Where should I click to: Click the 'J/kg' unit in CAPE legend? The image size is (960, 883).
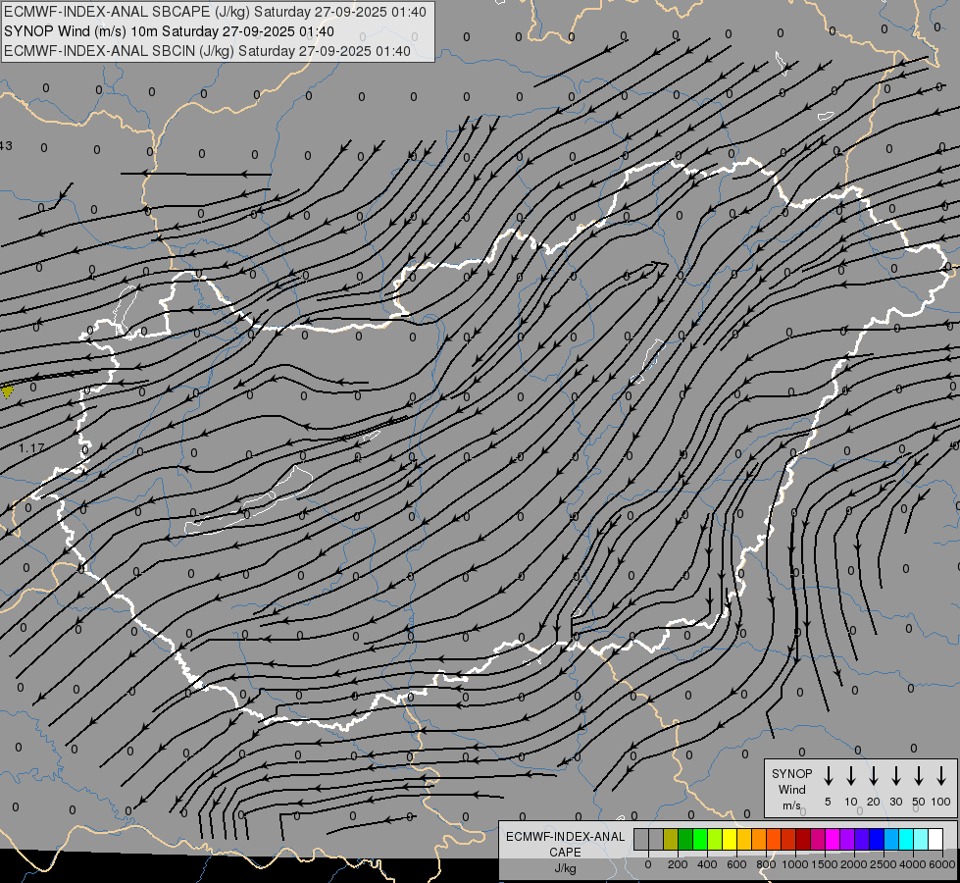[x=565, y=868]
